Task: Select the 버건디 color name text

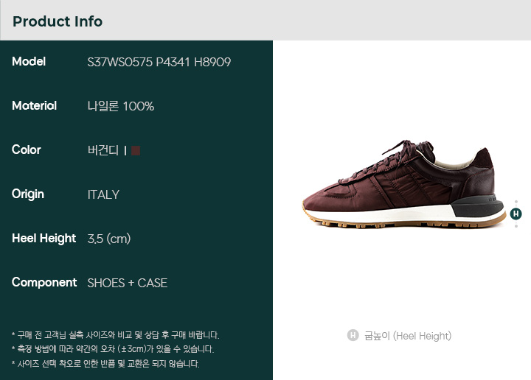Action: (x=103, y=150)
